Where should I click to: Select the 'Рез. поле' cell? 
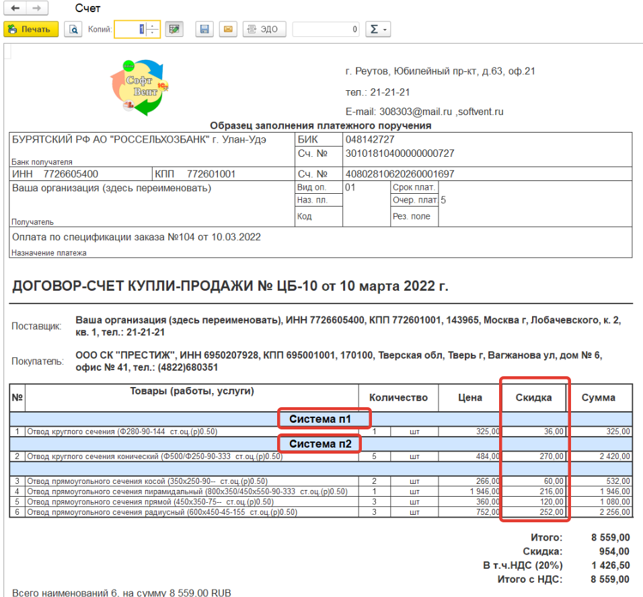click(x=414, y=216)
